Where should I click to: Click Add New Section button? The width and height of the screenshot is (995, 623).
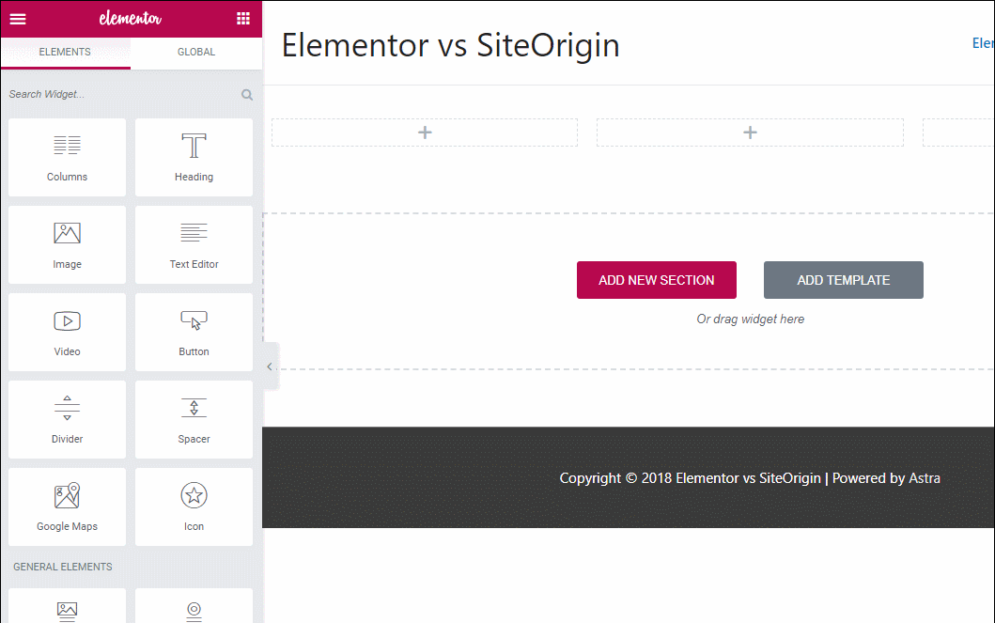click(656, 280)
